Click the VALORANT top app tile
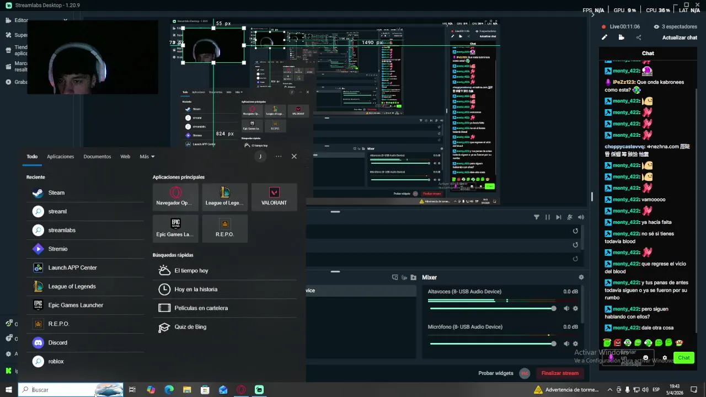 [274, 197]
